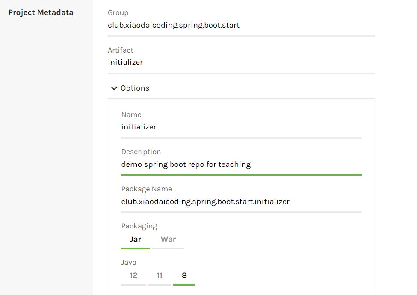
Task: Click the 'Package Name' label
Action: coord(146,189)
